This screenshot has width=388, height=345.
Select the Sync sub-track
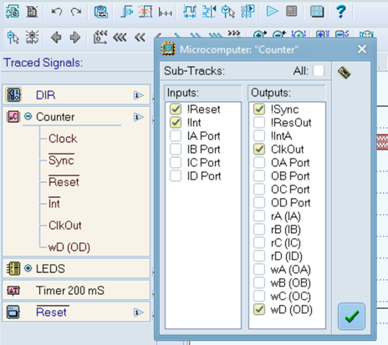click(61, 160)
